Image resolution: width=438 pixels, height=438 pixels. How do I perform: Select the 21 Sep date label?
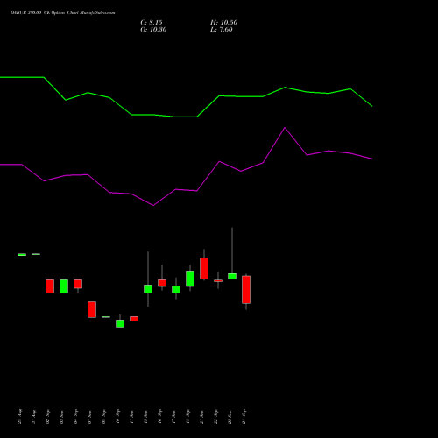coord(201,417)
